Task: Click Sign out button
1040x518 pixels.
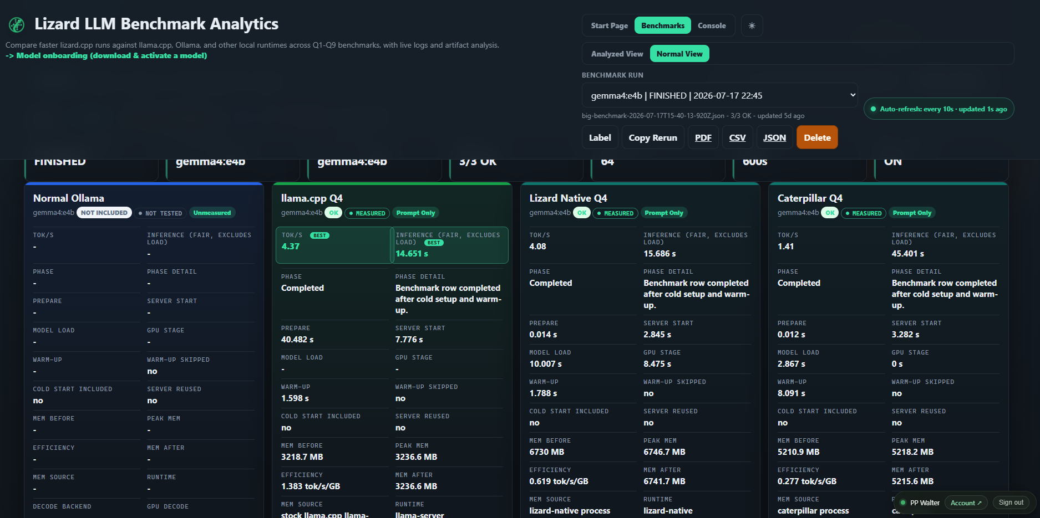Action: click(x=1011, y=502)
